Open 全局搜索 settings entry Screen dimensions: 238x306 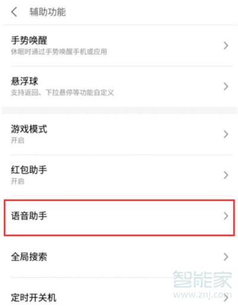[119, 257]
